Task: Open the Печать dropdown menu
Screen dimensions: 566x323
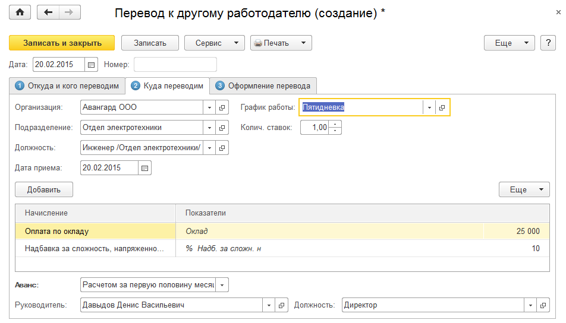Action: coord(303,43)
